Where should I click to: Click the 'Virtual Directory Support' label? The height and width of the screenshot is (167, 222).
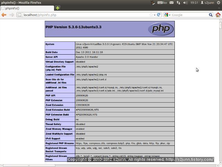[59, 62]
